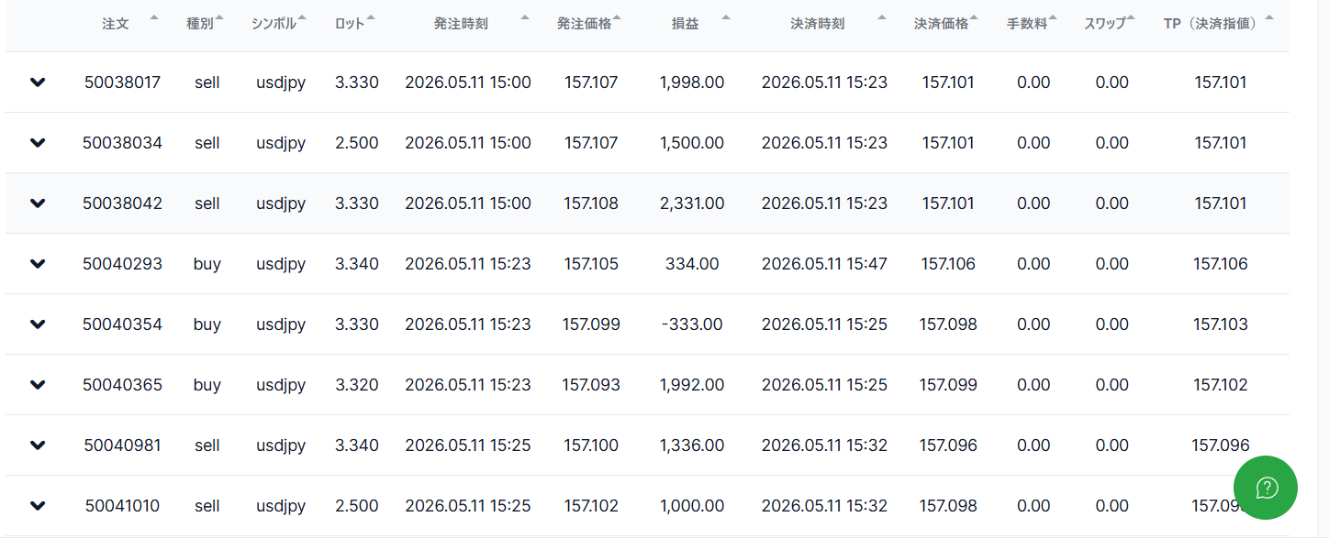Select the TP value 157.103

pos(1221,324)
